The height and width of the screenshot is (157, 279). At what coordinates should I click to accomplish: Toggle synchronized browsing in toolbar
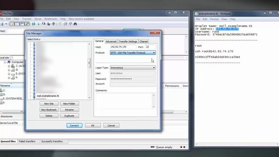(x=70, y=24)
